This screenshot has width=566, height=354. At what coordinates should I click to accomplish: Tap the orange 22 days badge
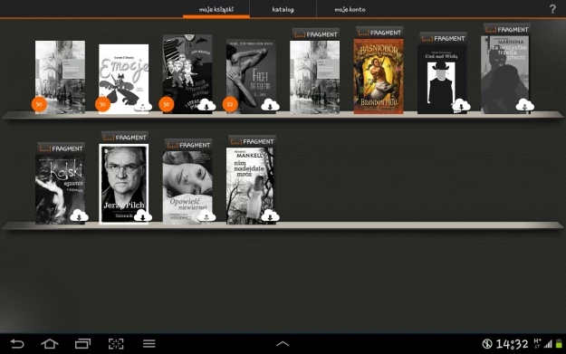pyautogui.click(x=230, y=104)
